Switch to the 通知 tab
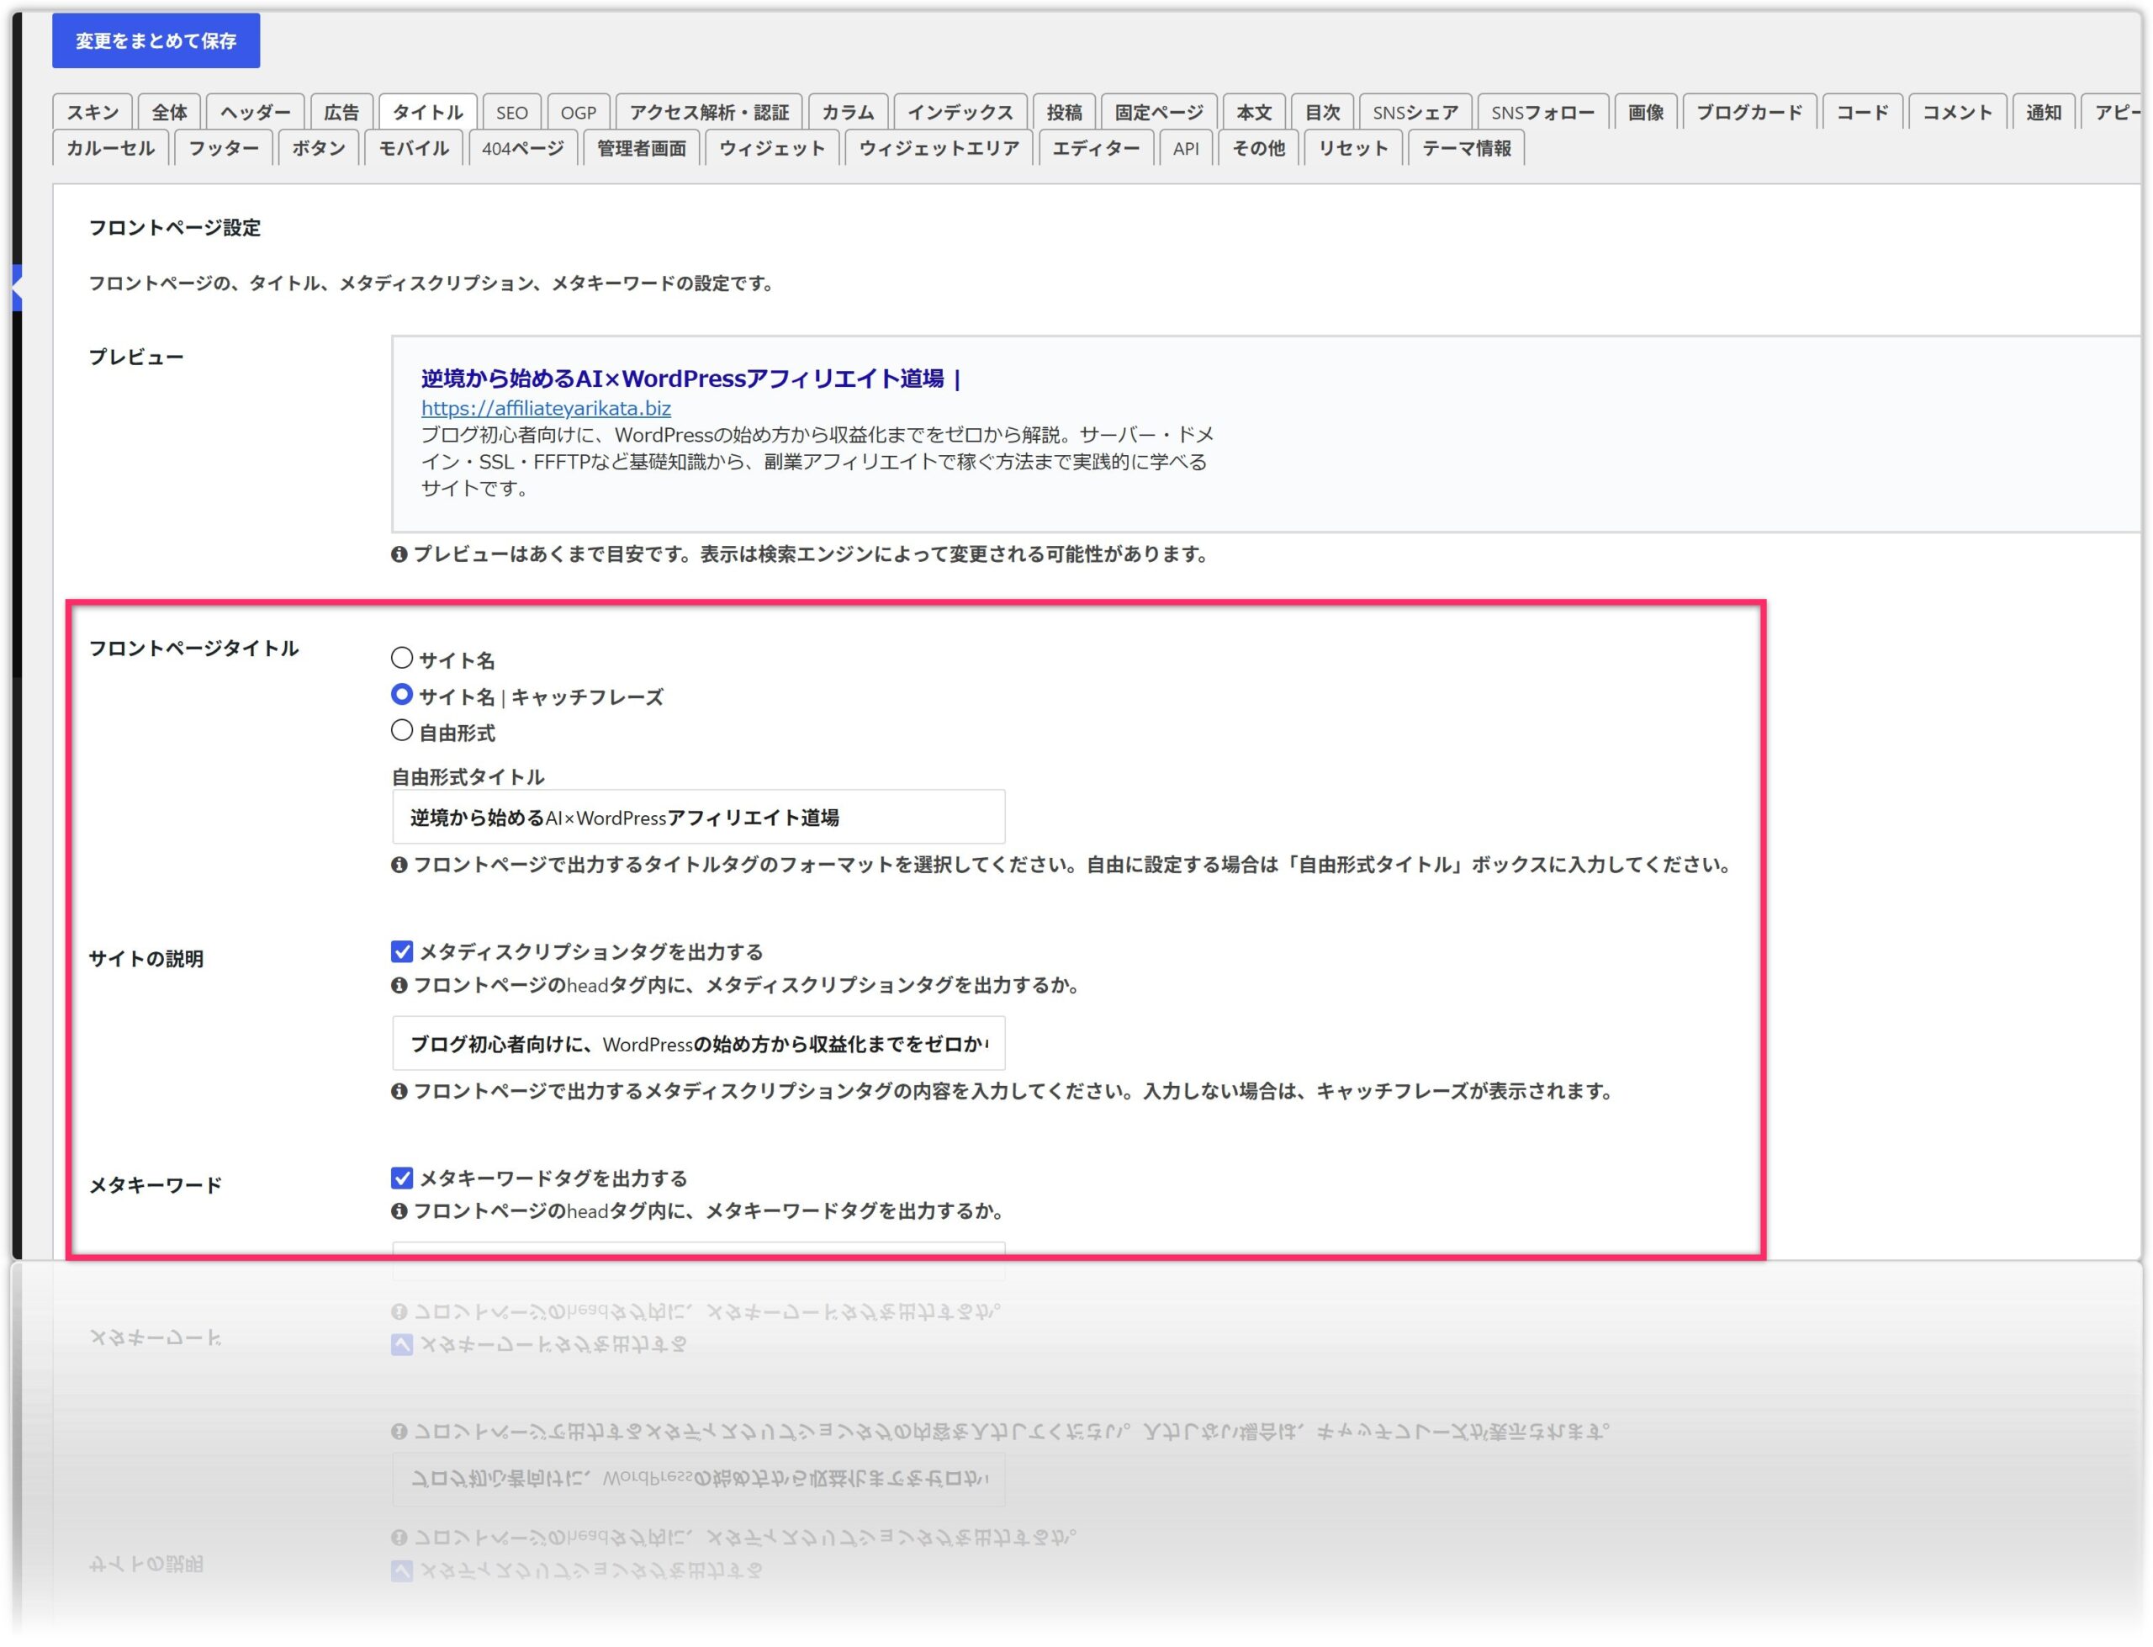This screenshot has height=1647, width=2153. pos(2043,112)
